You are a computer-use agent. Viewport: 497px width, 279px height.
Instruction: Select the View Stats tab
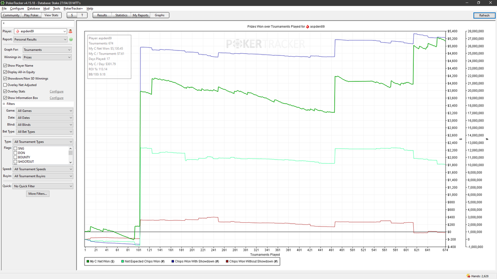pos(51,15)
